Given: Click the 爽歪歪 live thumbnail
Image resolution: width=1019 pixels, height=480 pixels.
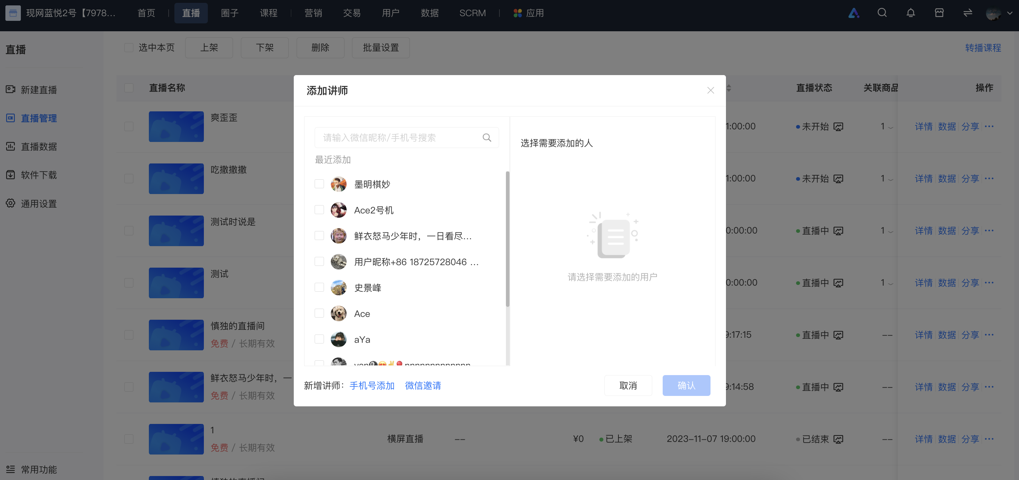Looking at the screenshot, I should click(x=176, y=126).
